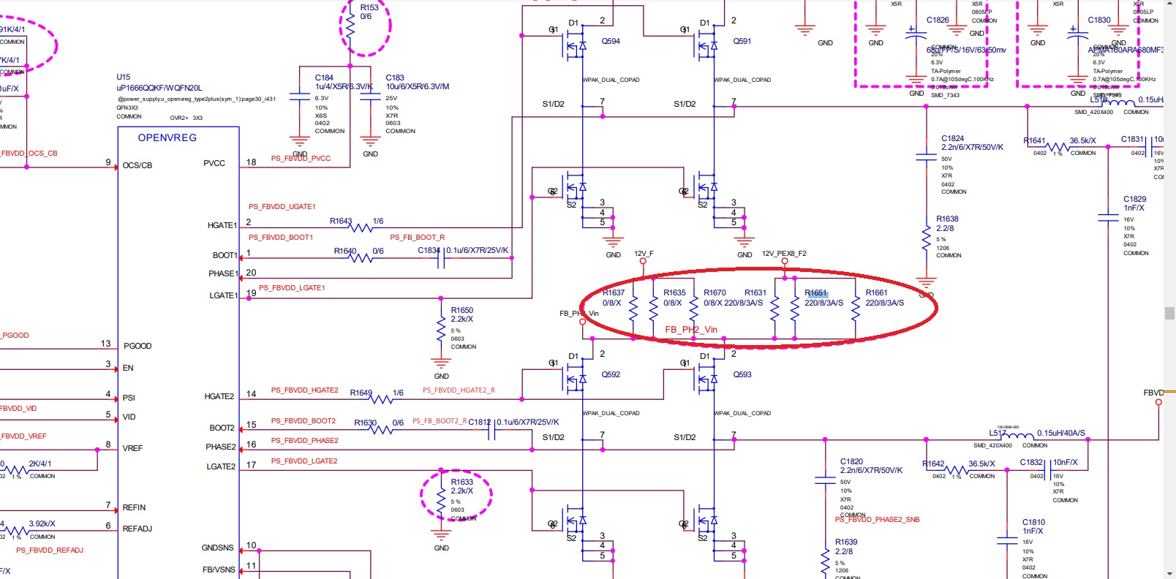This screenshot has height=579, width=1176.
Task: Click the C1830 capacitor label
Action: [1099, 20]
